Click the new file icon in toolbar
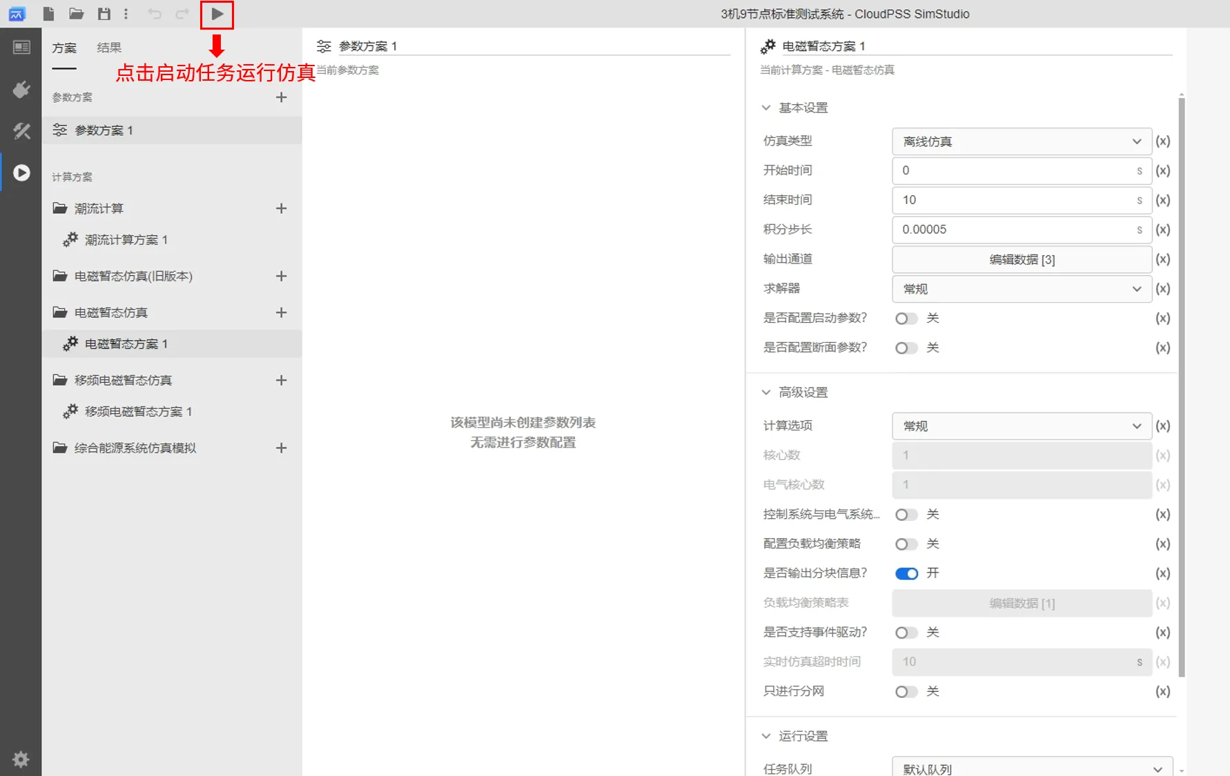This screenshot has height=776, width=1230. tap(48, 14)
